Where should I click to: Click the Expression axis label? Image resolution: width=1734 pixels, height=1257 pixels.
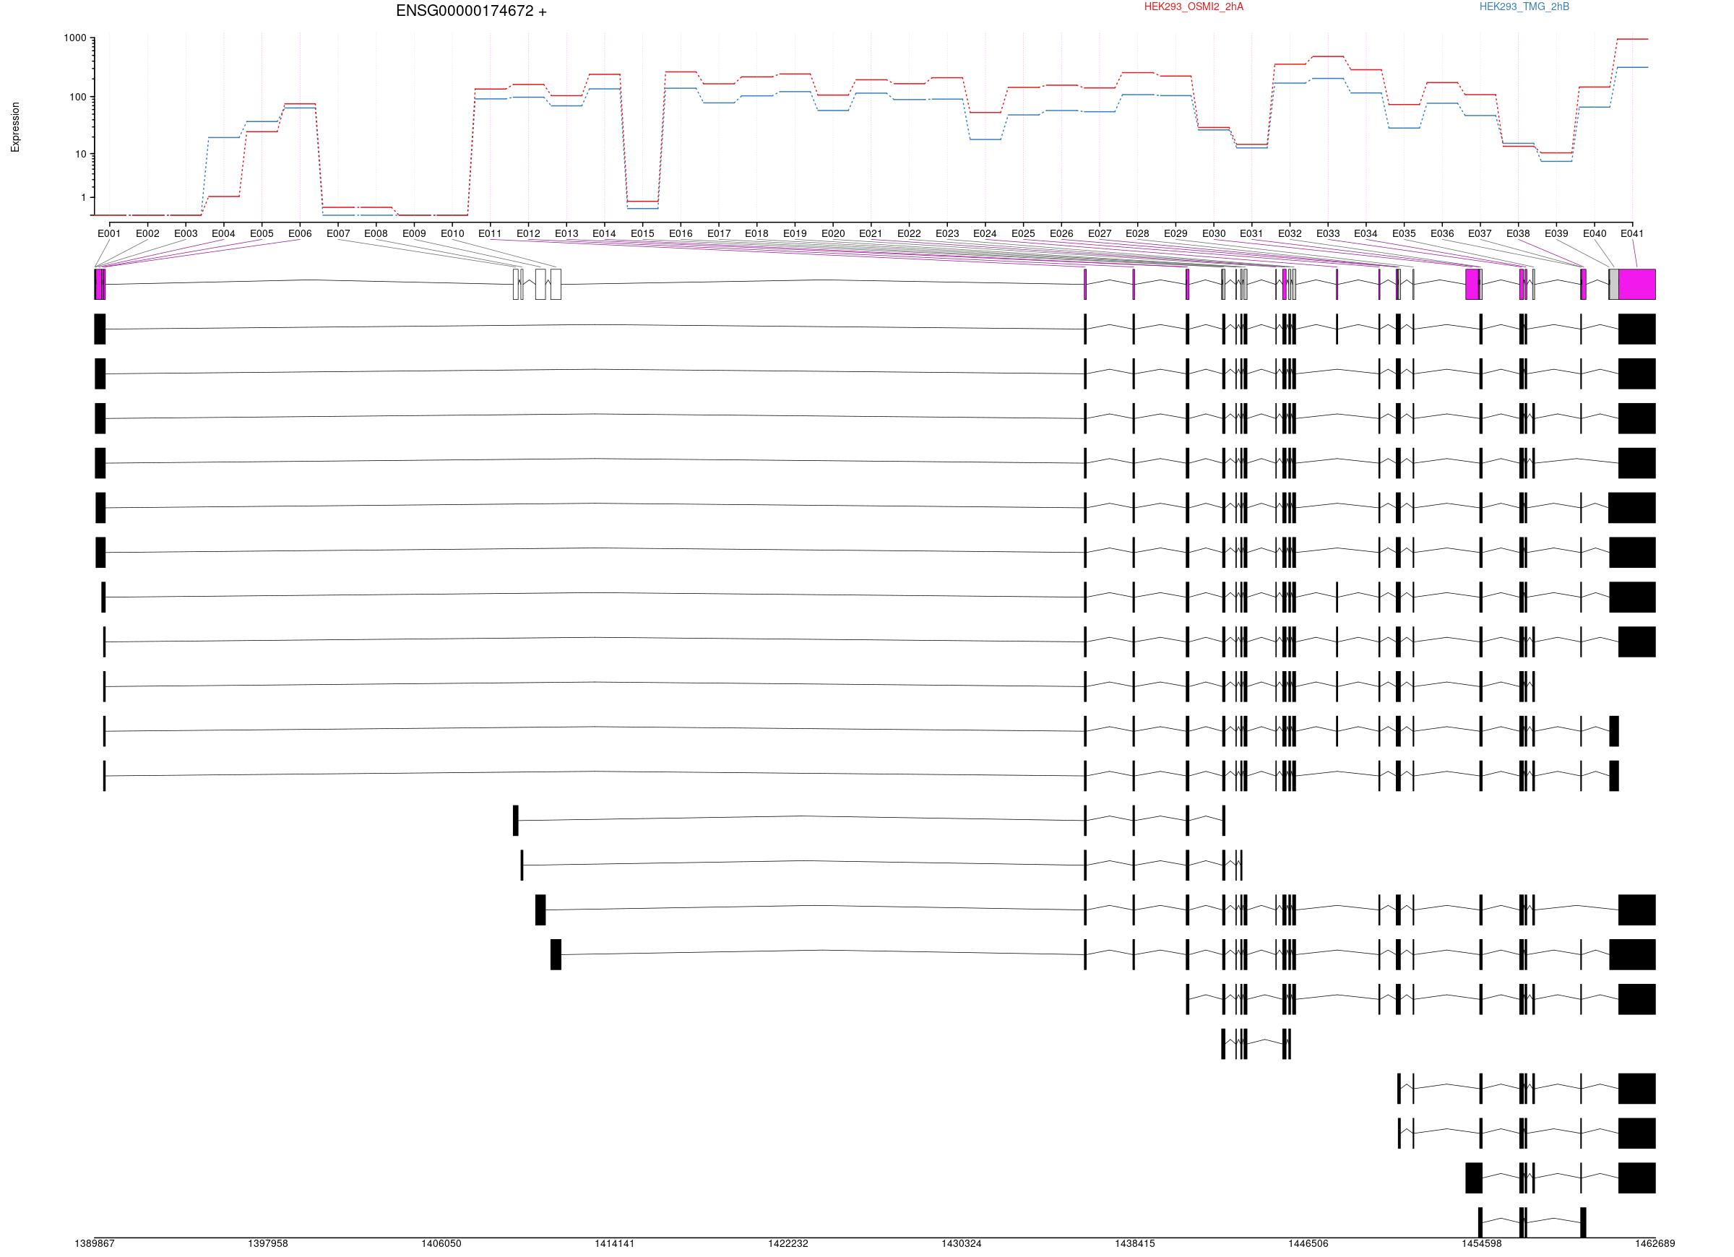[15, 127]
